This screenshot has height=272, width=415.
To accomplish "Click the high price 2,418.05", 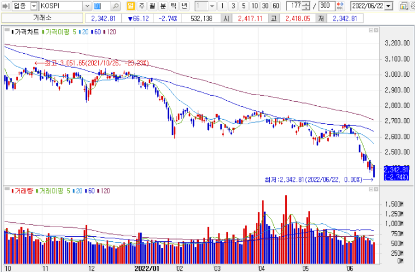I will pyautogui.click(x=298, y=18).
